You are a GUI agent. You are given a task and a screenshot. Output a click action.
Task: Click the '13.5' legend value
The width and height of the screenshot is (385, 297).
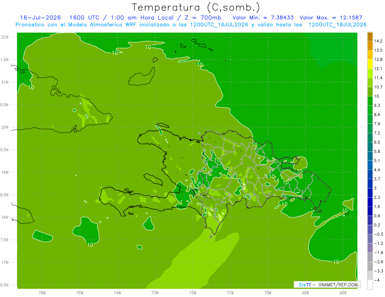(x=379, y=50)
